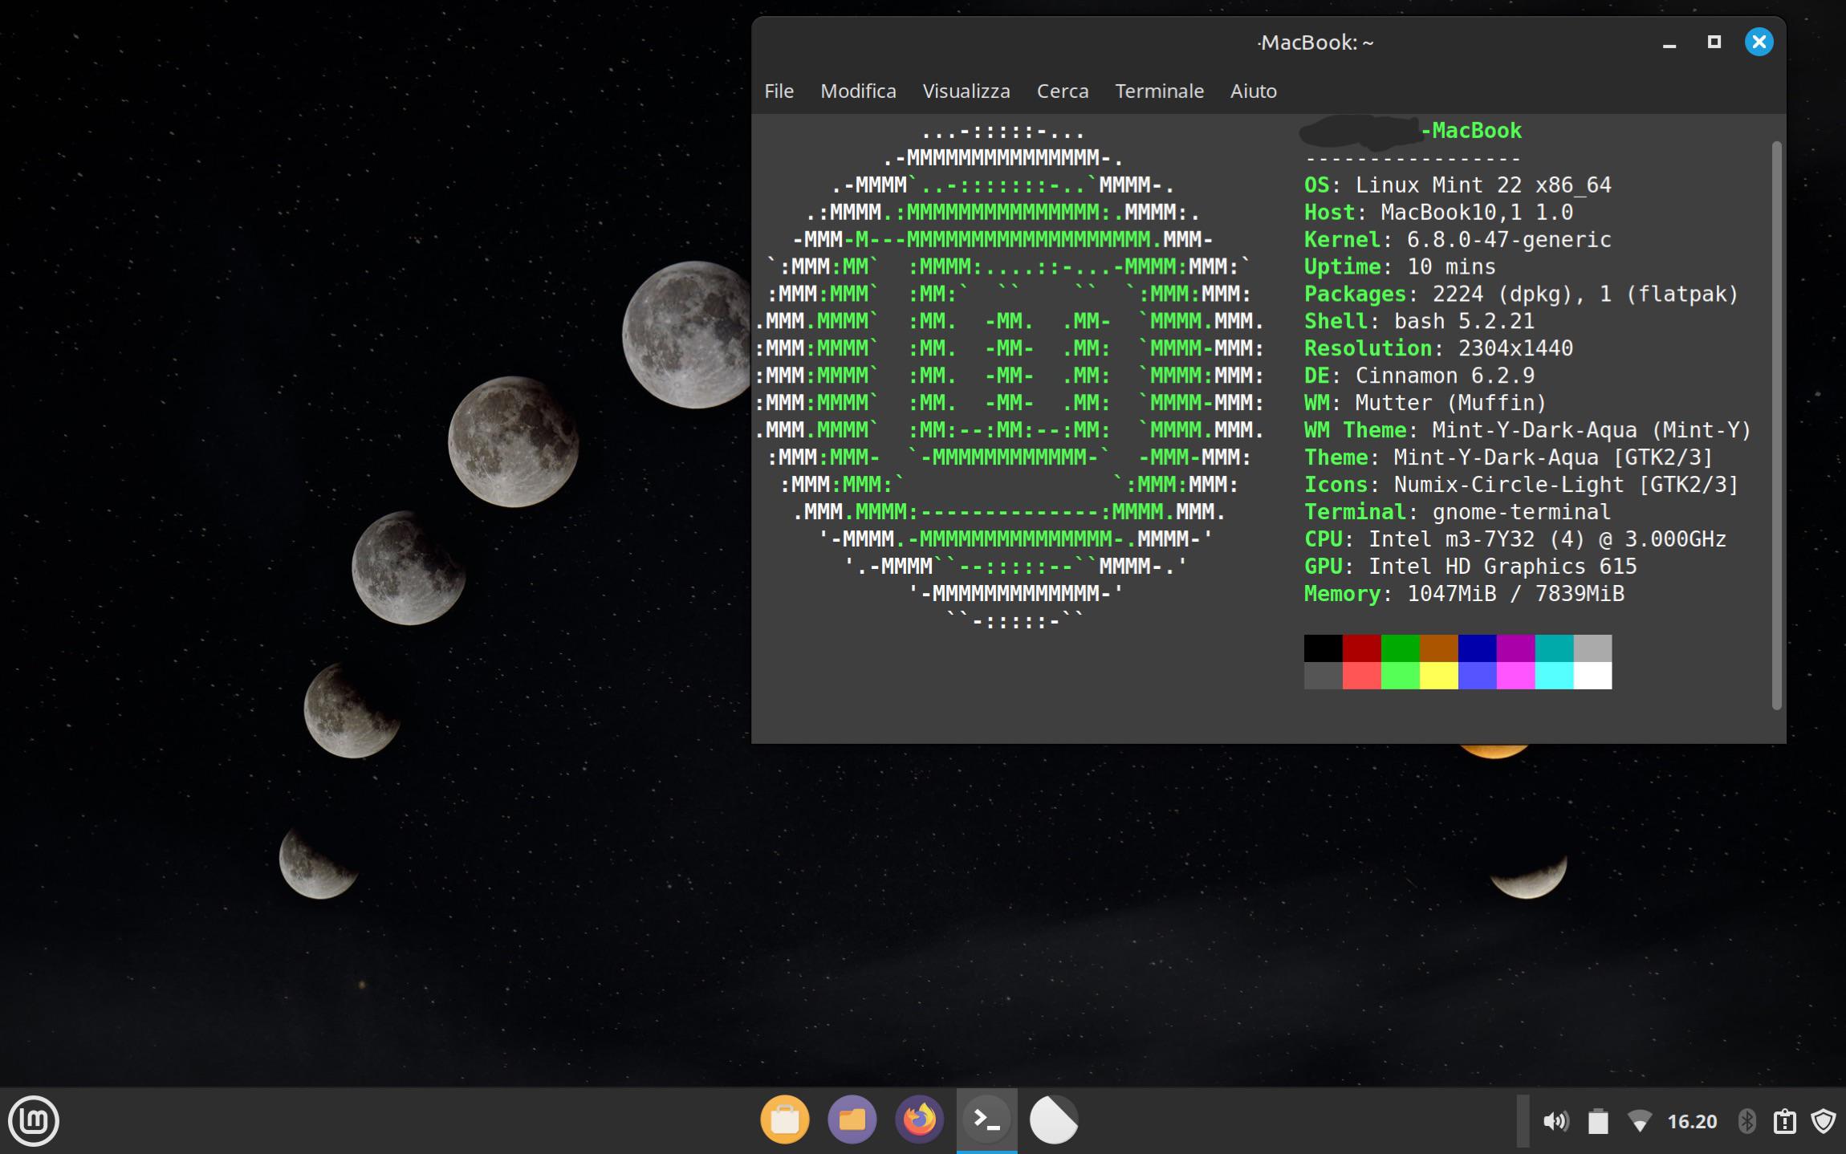Open the Linux Mint start menu
The width and height of the screenshot is (1846, 1154).
34,1120
